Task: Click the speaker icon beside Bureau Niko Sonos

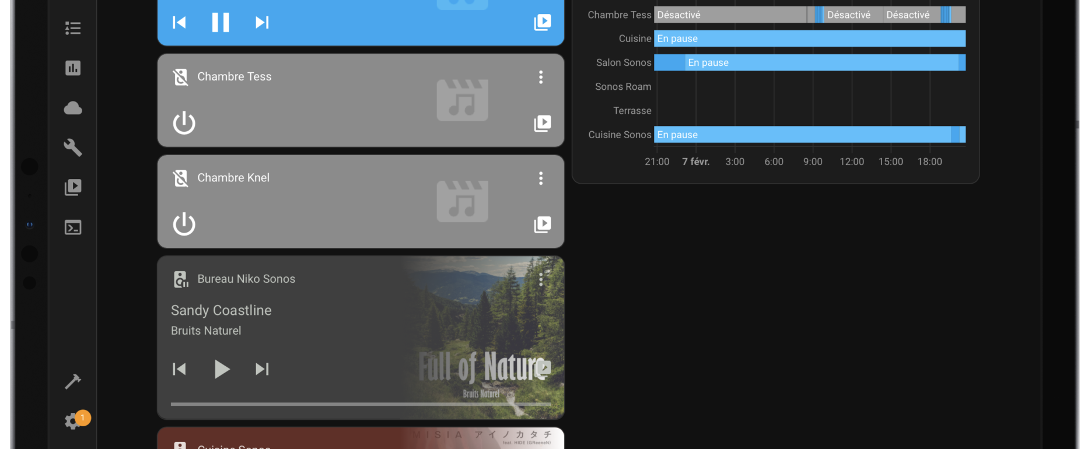Action: coord(181,279)
